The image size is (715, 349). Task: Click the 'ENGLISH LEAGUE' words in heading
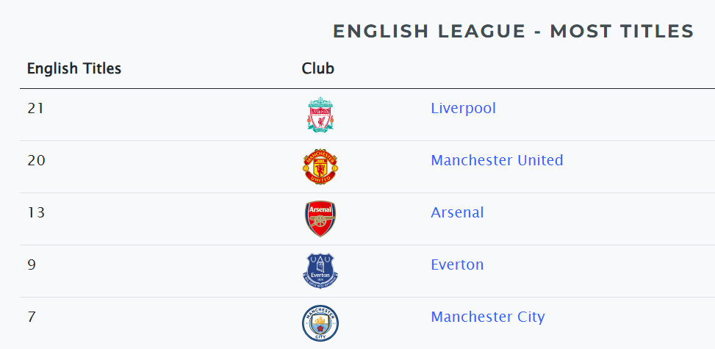click(429, 32)
